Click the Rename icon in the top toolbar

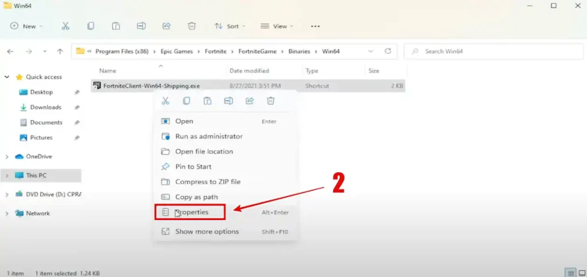(x=141, y=26)
